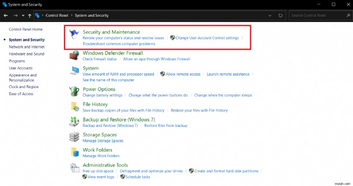Expand the address bar history dropdown
Viewport: 353px width, 186px height.
pos(270,15)
